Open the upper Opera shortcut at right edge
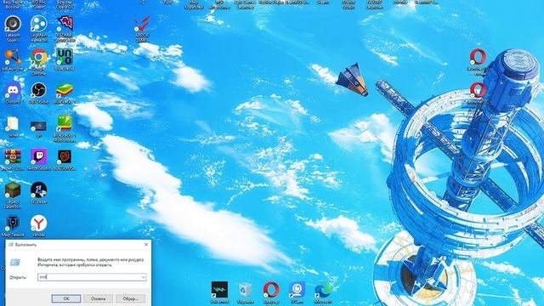 pos(478,57)
